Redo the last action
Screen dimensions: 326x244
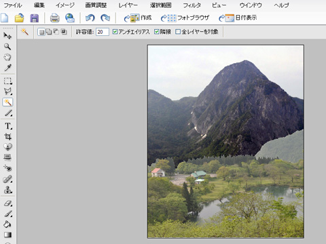(105, 18)
